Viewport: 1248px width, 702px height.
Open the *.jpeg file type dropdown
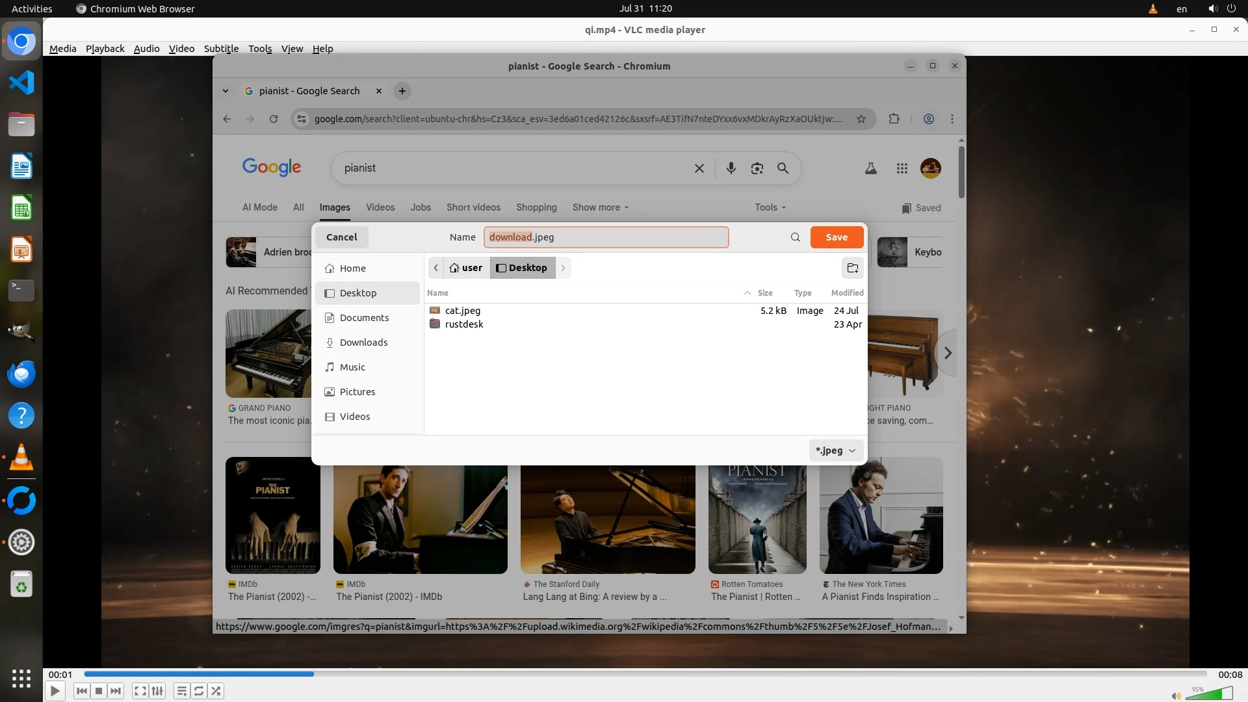[836, 450]
